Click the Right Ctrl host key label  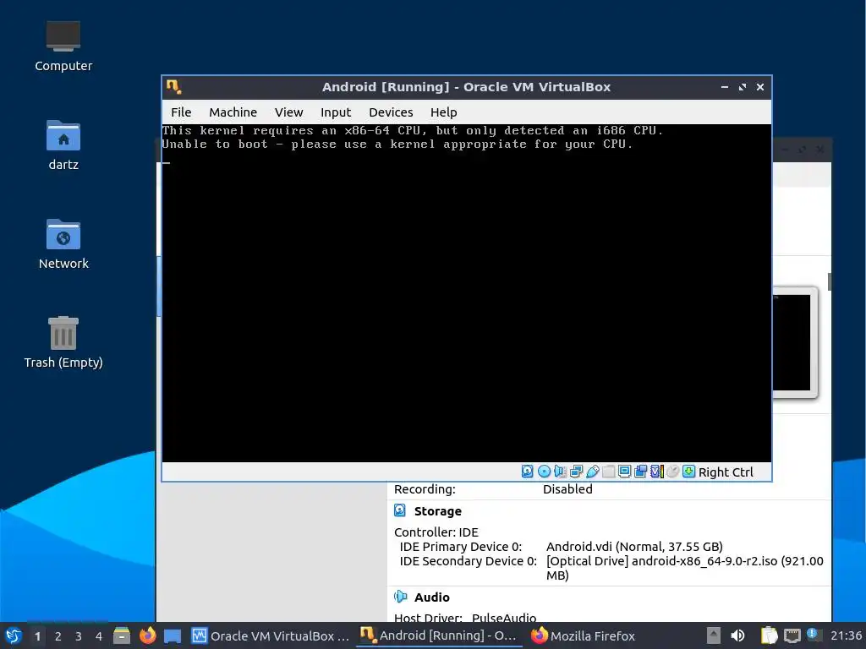[726, 472]
